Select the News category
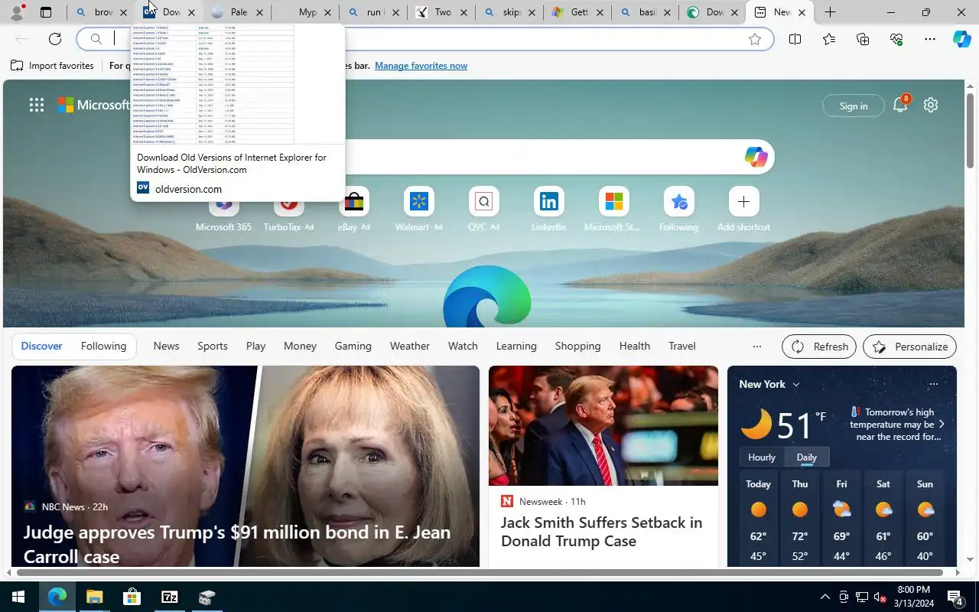 tap(166, 346)
